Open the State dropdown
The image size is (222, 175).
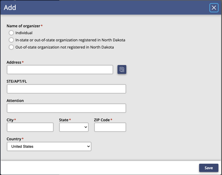point(74,127)
